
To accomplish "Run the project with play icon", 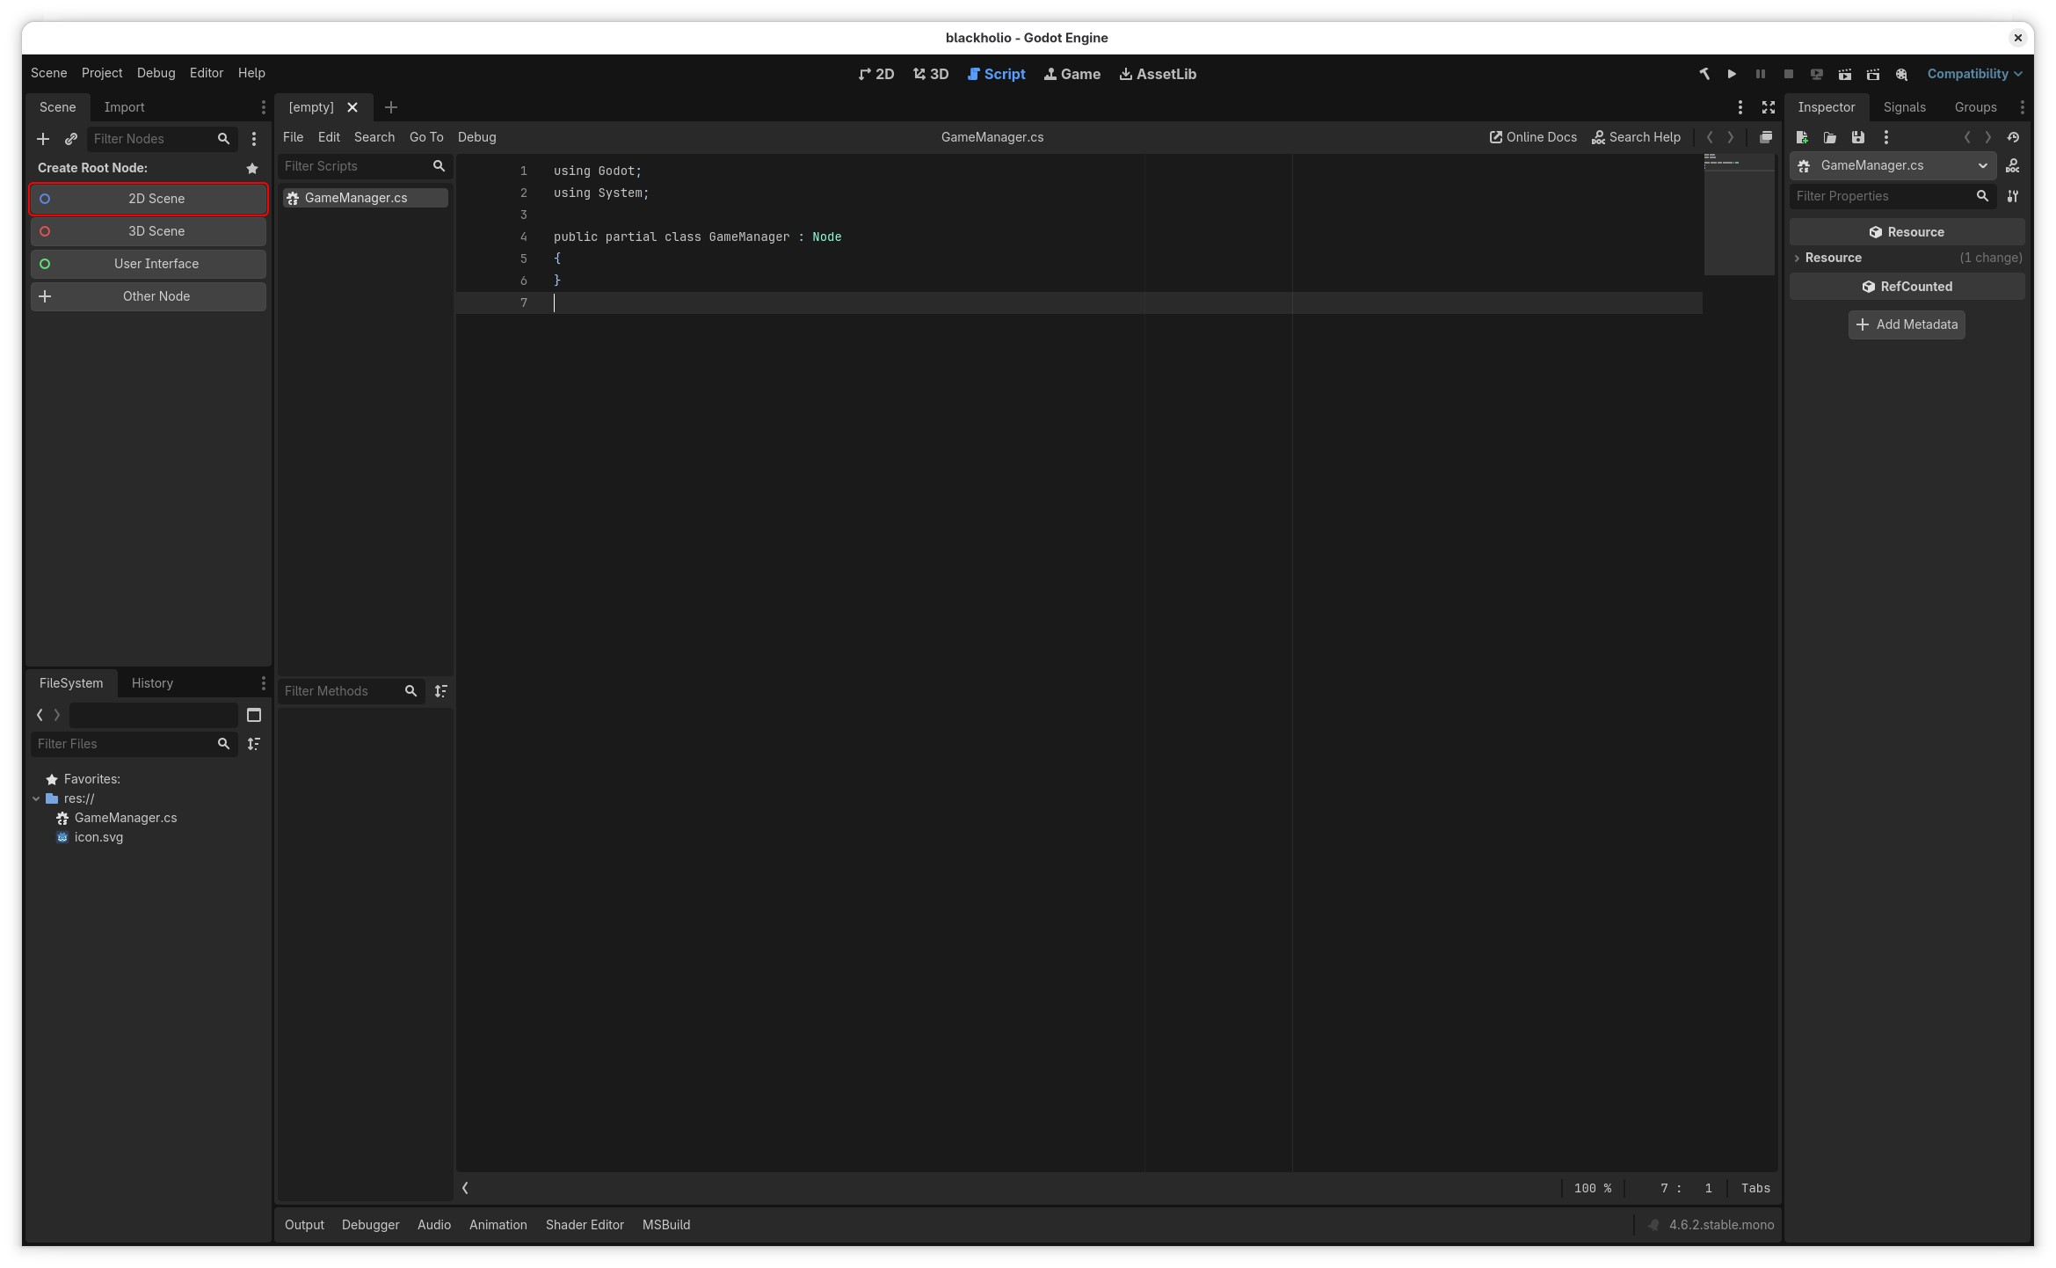I will (x=1732, y=74).
